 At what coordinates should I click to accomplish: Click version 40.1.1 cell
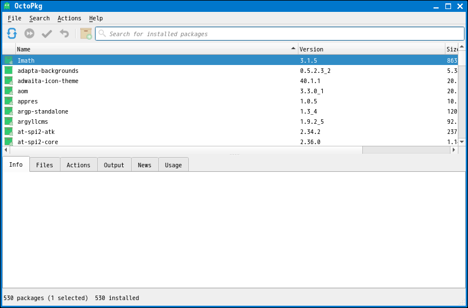(x=310, y=81)
